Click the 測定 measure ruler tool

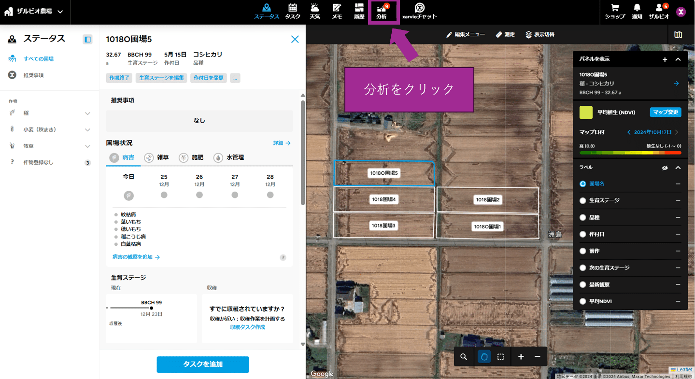pyautogui.click(x=505, y=35)
